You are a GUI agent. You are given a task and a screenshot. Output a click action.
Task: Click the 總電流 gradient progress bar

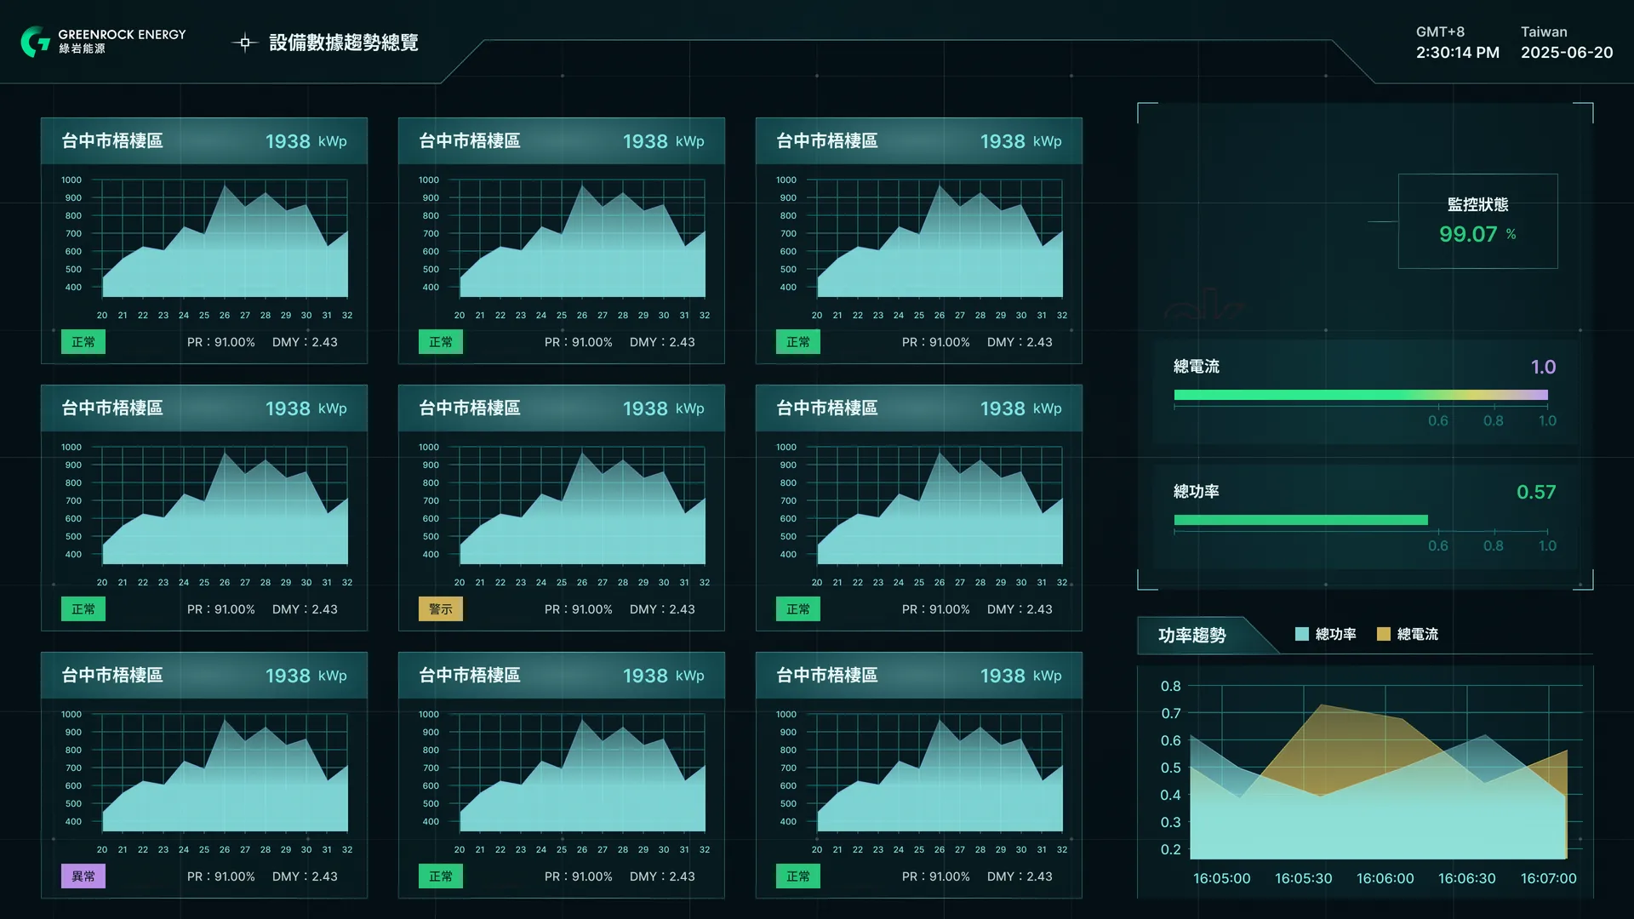pos(1360,395)
